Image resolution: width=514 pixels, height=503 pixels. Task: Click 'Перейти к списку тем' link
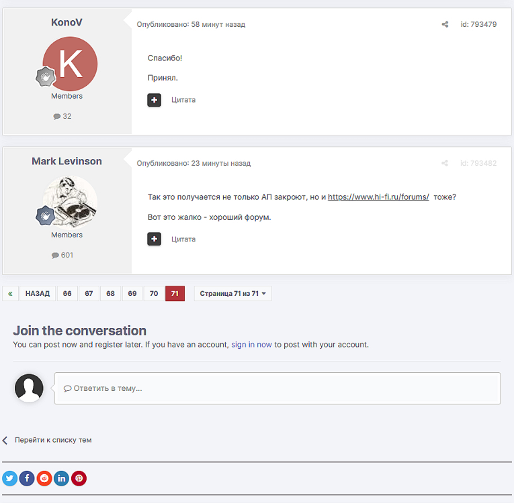(x=52, y=440)
